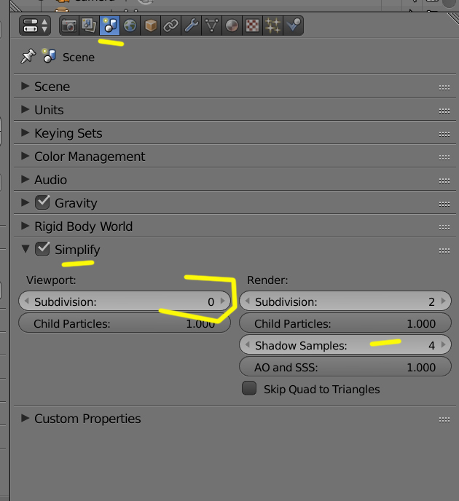
Task: Open the Texture properties checkerboard icon
Action: 253,26
